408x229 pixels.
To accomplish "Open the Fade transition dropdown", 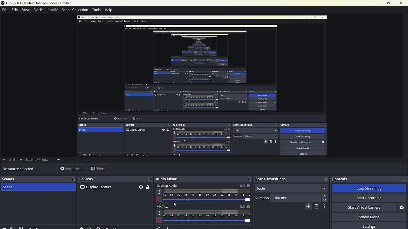I will (291, 188).
